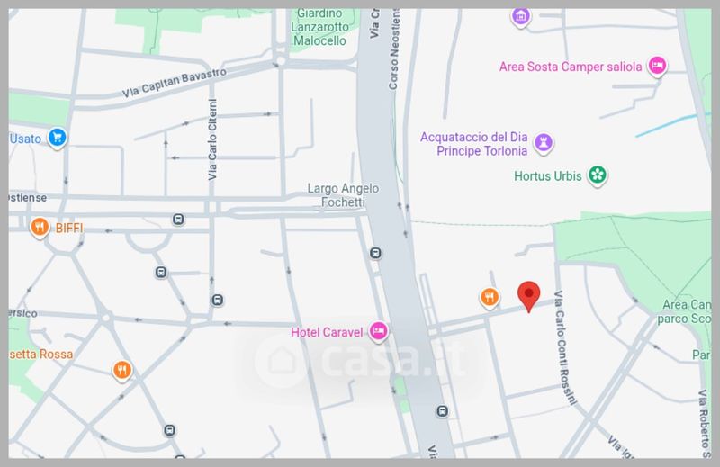Click the restaurant icon beside the red pin
Image resolution: width=720 pixels, height=467 pixels.
click(490, 297)
